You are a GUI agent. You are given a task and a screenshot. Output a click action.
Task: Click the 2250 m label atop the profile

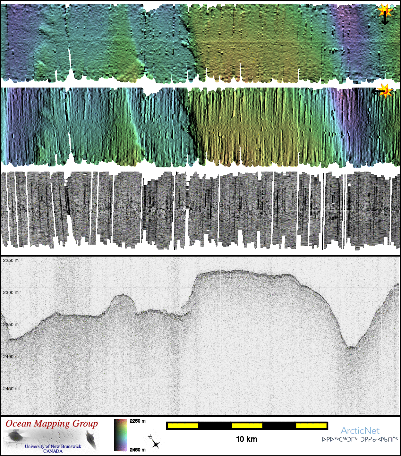tap(11, 260)
